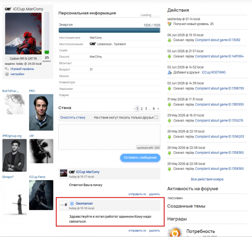Click the Очистить стену link
The image size is (252, 237).
73,118
